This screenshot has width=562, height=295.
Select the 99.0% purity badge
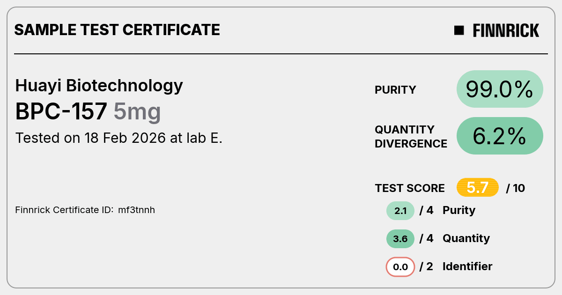(x=500, y=89)
